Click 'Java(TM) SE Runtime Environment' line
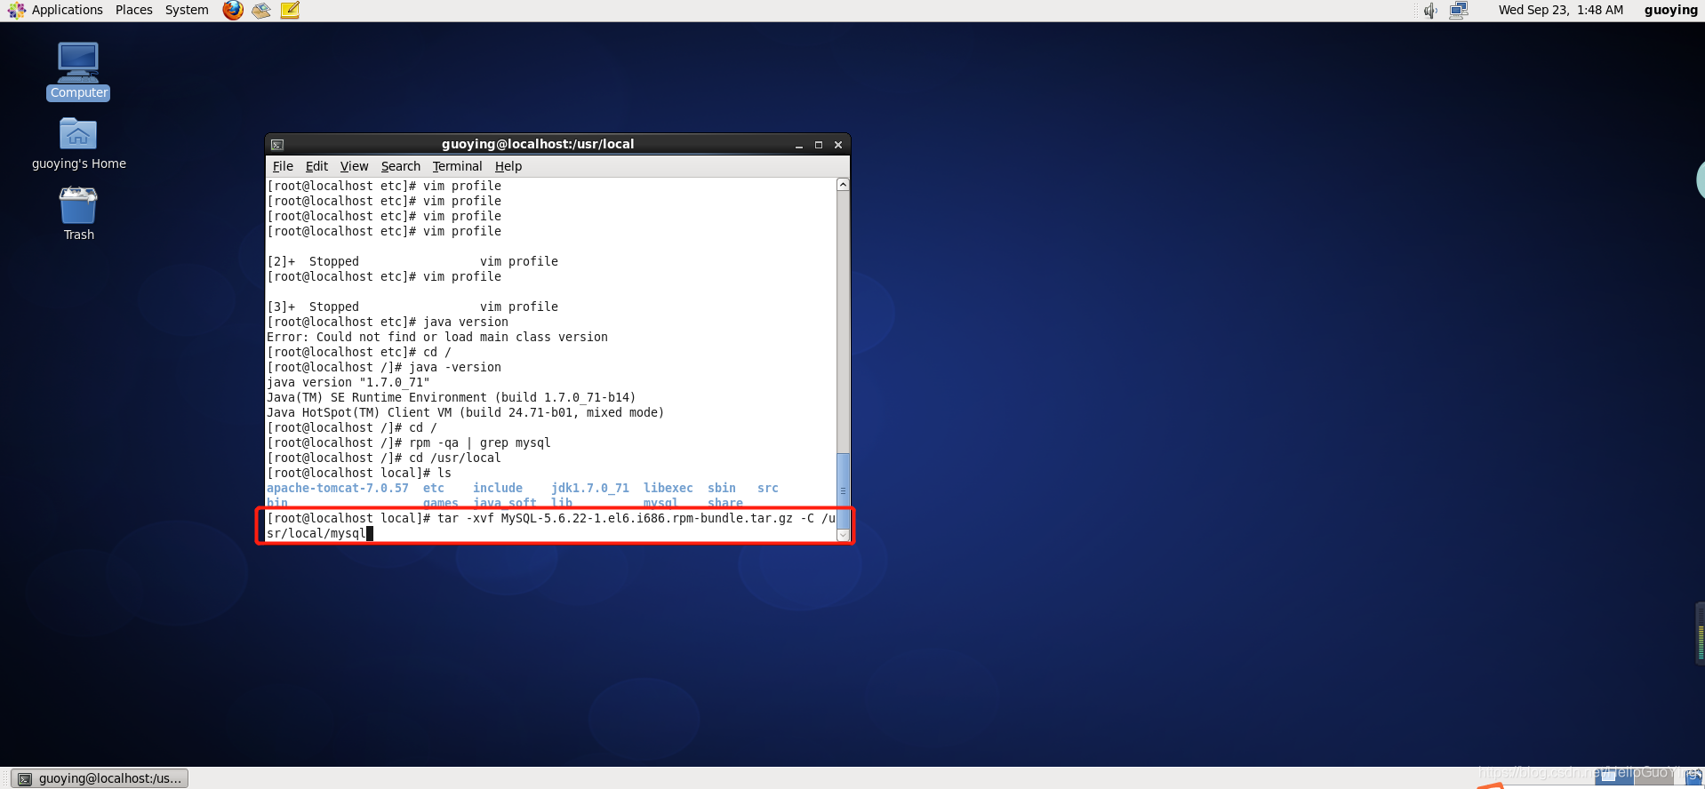Viewport: 1705px width, 789px height. [452, 397]
